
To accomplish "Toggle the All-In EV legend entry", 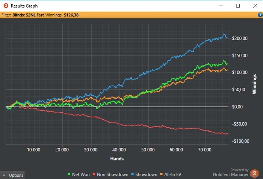I will [x=171, y=174].
